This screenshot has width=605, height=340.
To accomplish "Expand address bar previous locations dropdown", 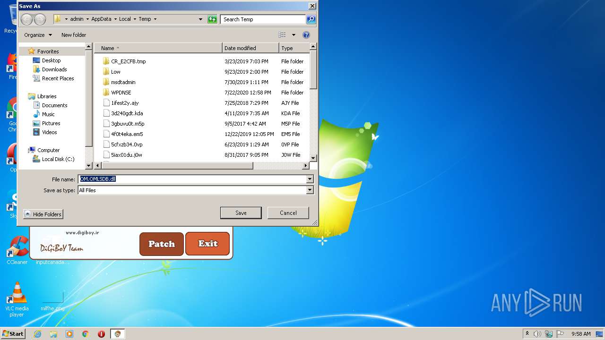I will point(200,19).
